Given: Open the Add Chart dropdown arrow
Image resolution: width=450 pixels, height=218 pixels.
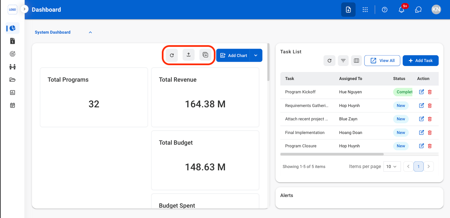Looking at the screenshot, I should pos(256,55).
